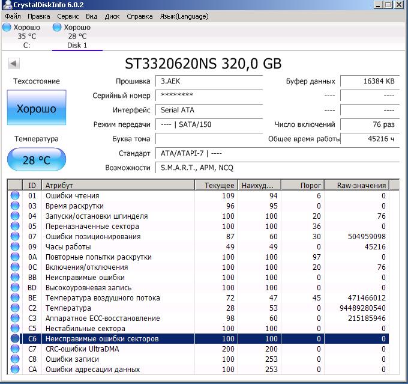The height and width of the screenshot is (384, 408).
Task: Click the Атрибут column header
Action: tap(118, 185)
